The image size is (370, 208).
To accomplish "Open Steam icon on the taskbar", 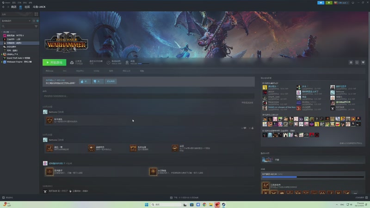I will click(223, 204).
